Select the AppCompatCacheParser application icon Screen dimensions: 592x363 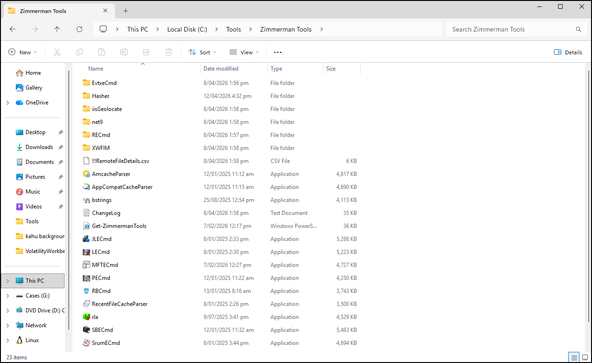tap(86, 187)
